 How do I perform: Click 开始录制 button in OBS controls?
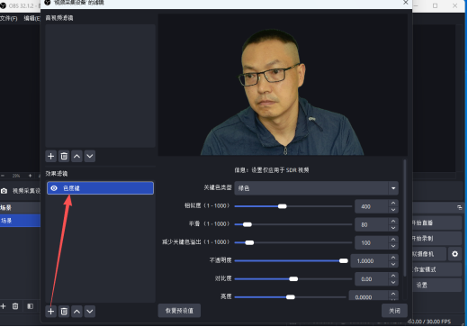437,239
